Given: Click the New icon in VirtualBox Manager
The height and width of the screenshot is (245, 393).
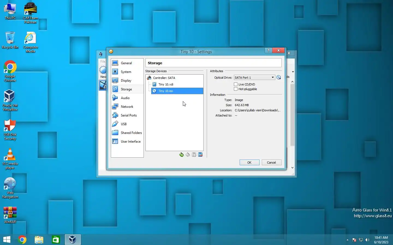Looking at the screenshot, I should click(x=103, y=72).
